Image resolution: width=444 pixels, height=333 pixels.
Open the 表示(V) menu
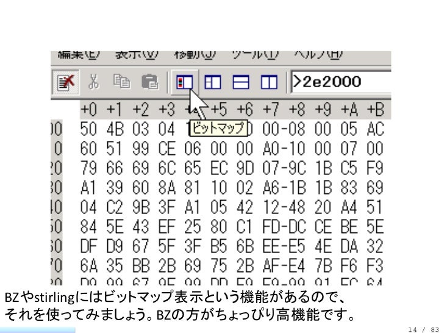pyautogui.click(x=137, y=54)
